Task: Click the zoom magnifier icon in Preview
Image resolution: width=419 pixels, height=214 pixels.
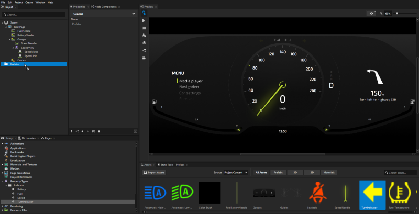Action: tap(381, 13)
